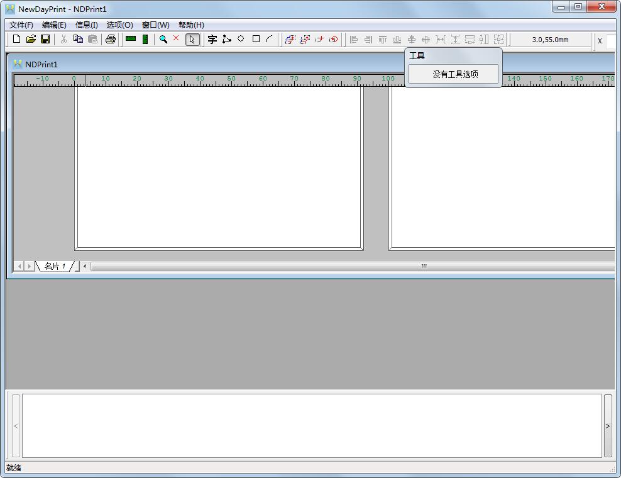Activate the arrow pointer selection tool

tap(192, 40)
